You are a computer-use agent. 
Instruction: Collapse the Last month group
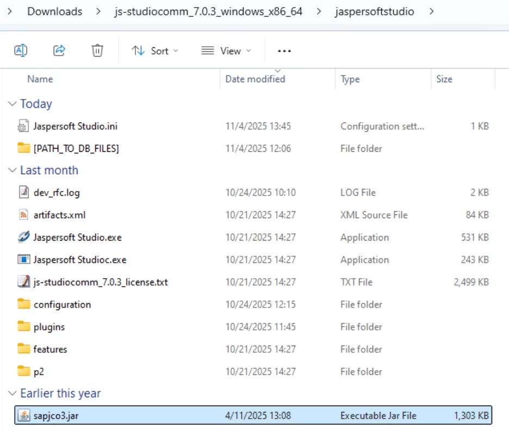pos(13,170)
